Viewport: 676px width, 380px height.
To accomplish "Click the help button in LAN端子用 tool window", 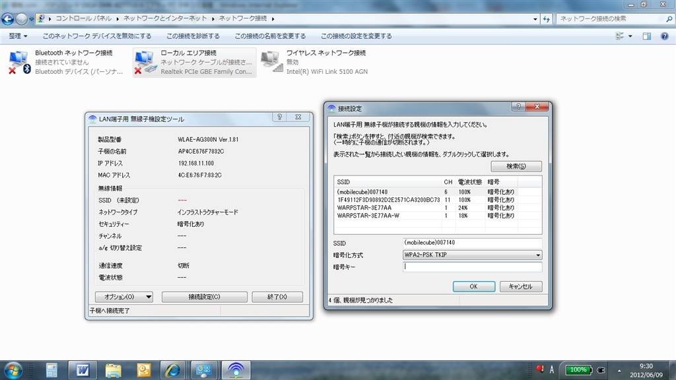I will point(279,117).
